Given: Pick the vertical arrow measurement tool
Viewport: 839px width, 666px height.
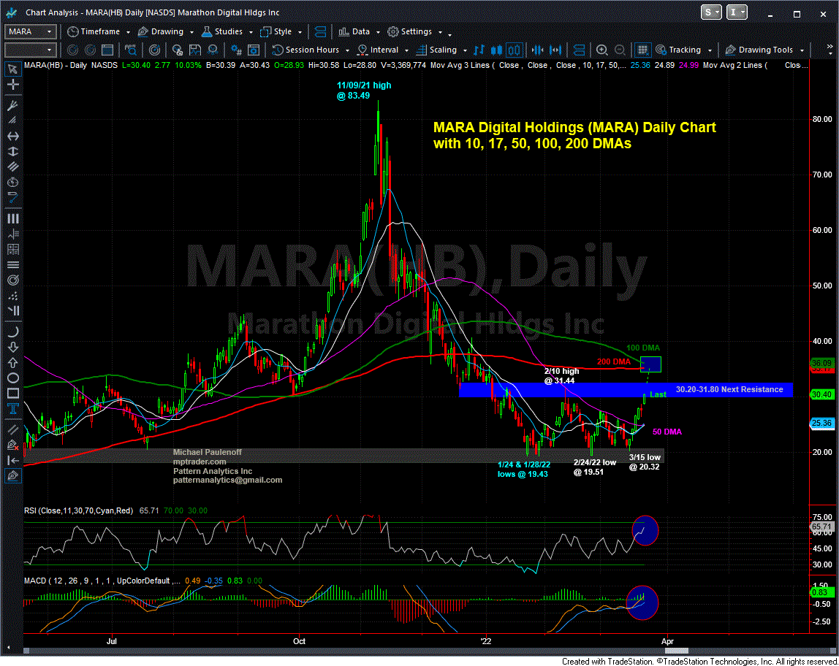Looking at the screenshot, I should click(x=13, y=152).
